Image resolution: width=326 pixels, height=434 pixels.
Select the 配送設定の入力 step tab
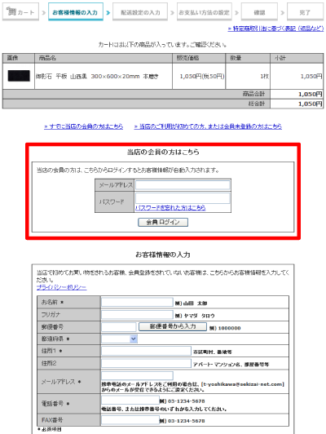click(x=140, y=12)
